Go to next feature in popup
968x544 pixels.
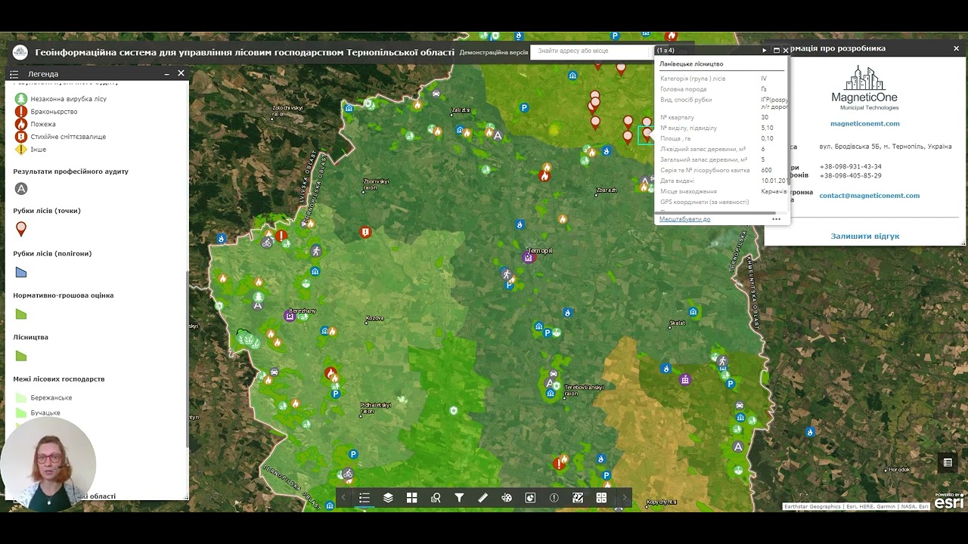pyautogui.click(x=765, y=51)
